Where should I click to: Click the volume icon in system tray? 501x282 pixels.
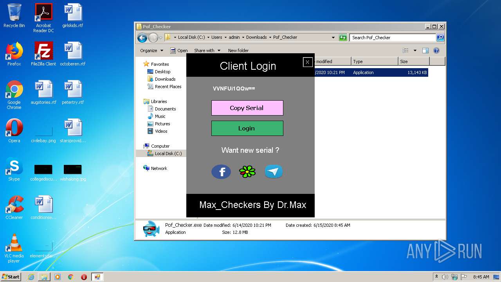(445, 277)
